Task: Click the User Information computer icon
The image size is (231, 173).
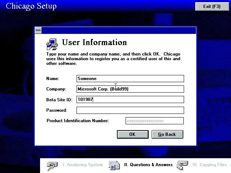Action: pos(52,44)
